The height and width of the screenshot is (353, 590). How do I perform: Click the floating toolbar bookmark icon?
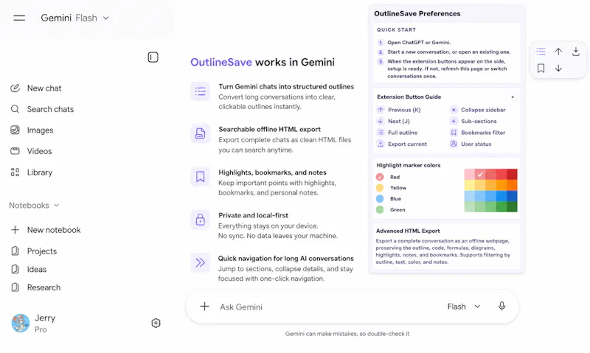541,68
